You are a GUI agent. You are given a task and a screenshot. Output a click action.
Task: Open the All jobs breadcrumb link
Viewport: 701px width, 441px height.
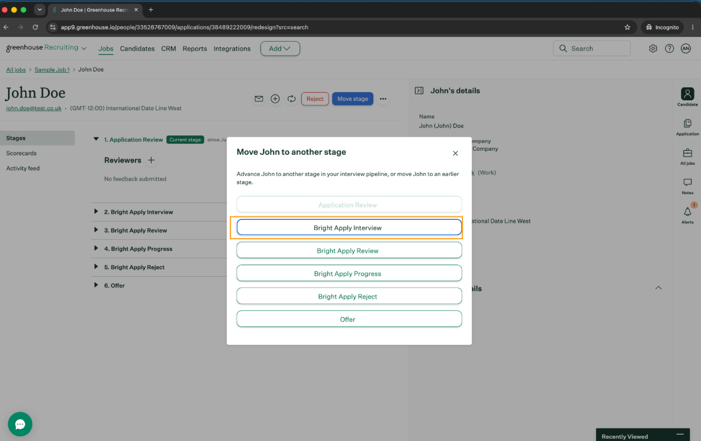(16, 70)
